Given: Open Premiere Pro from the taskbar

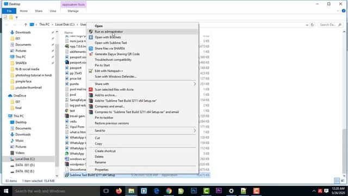Looking at the screenshot, I should (219, 191).
